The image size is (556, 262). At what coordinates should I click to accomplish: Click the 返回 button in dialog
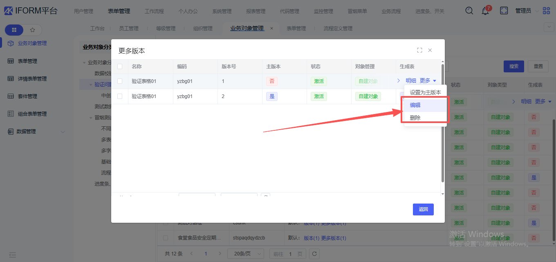[423, 209]
